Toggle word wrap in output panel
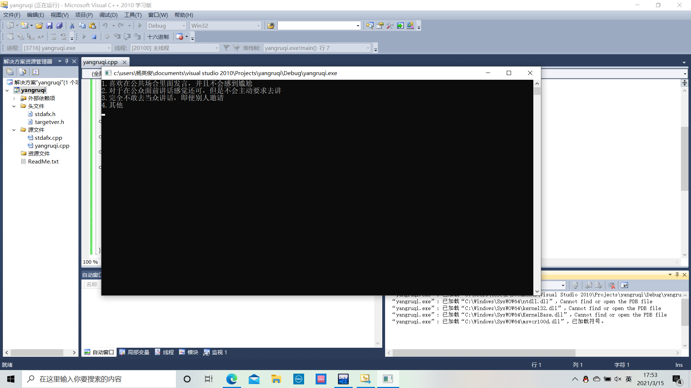The image size is (691, 388). pos(624,285)
